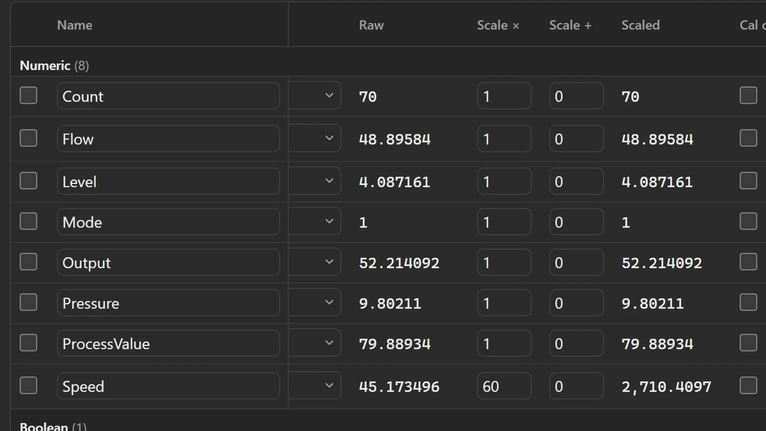The image size is (766, 431).
Task: Click the Scale × field in the Output row
Action: (x=504, y=262)
